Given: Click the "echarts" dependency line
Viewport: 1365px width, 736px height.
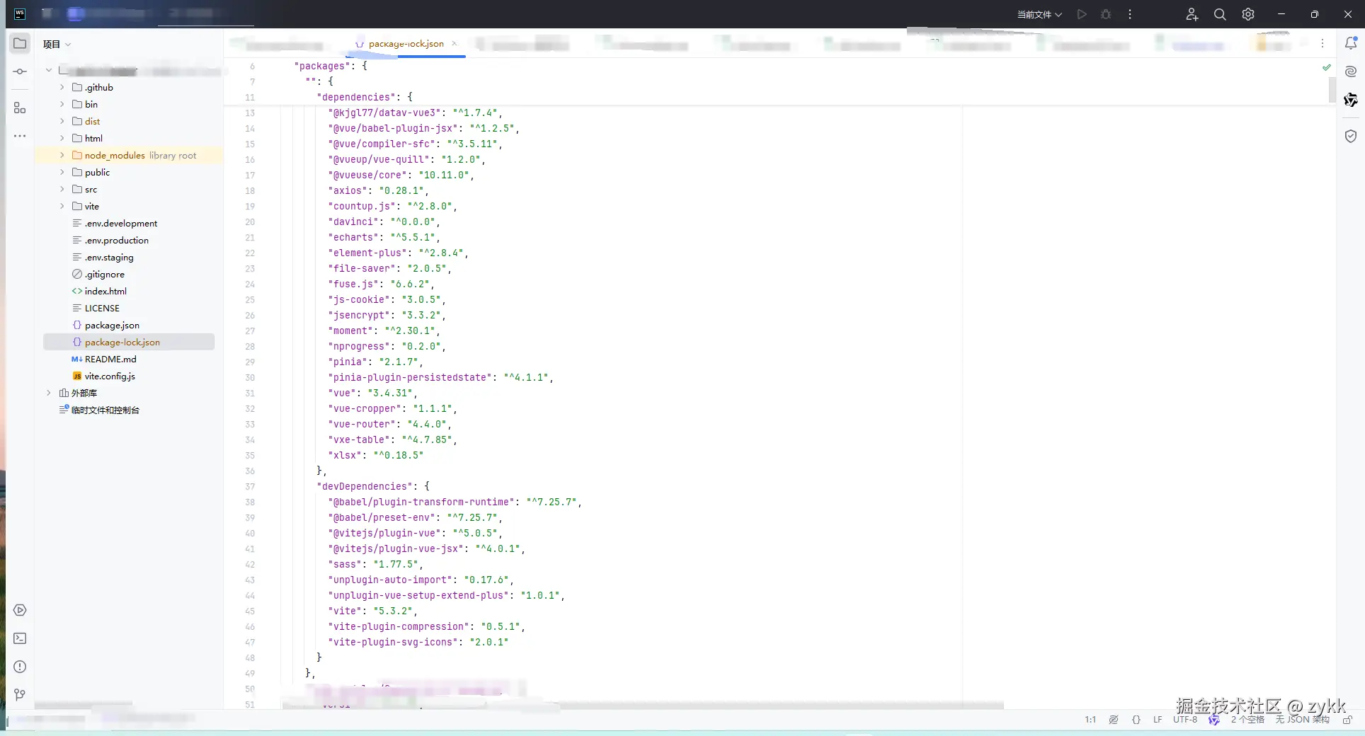Looking at the screenshot, I should tap(384, 238).
